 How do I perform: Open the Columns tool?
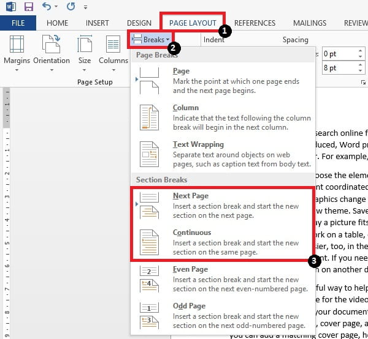click(113, 51)
